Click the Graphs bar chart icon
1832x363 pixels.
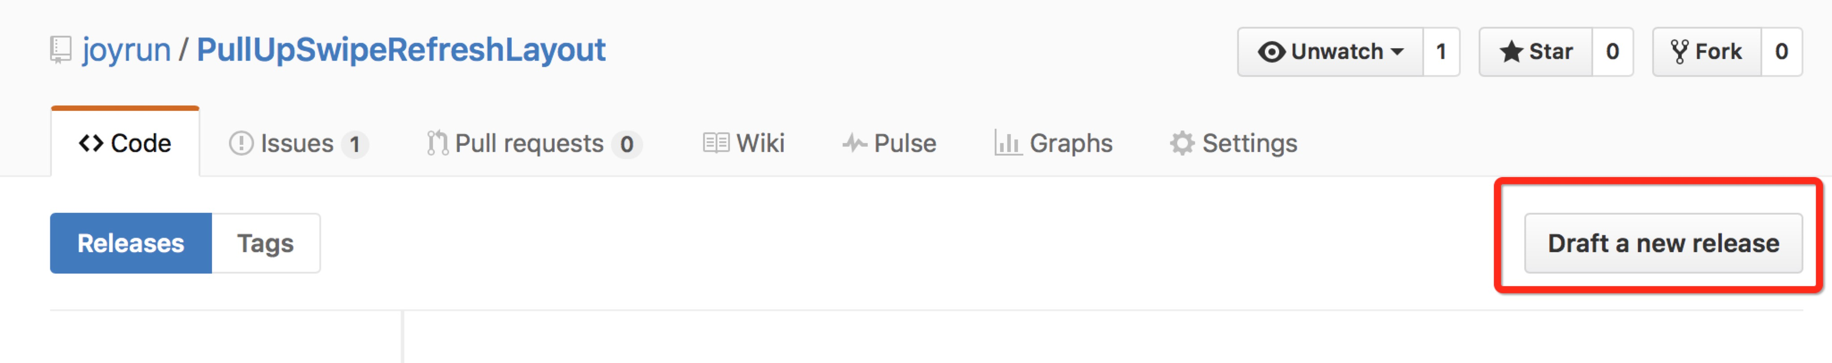click(1007, 143)
